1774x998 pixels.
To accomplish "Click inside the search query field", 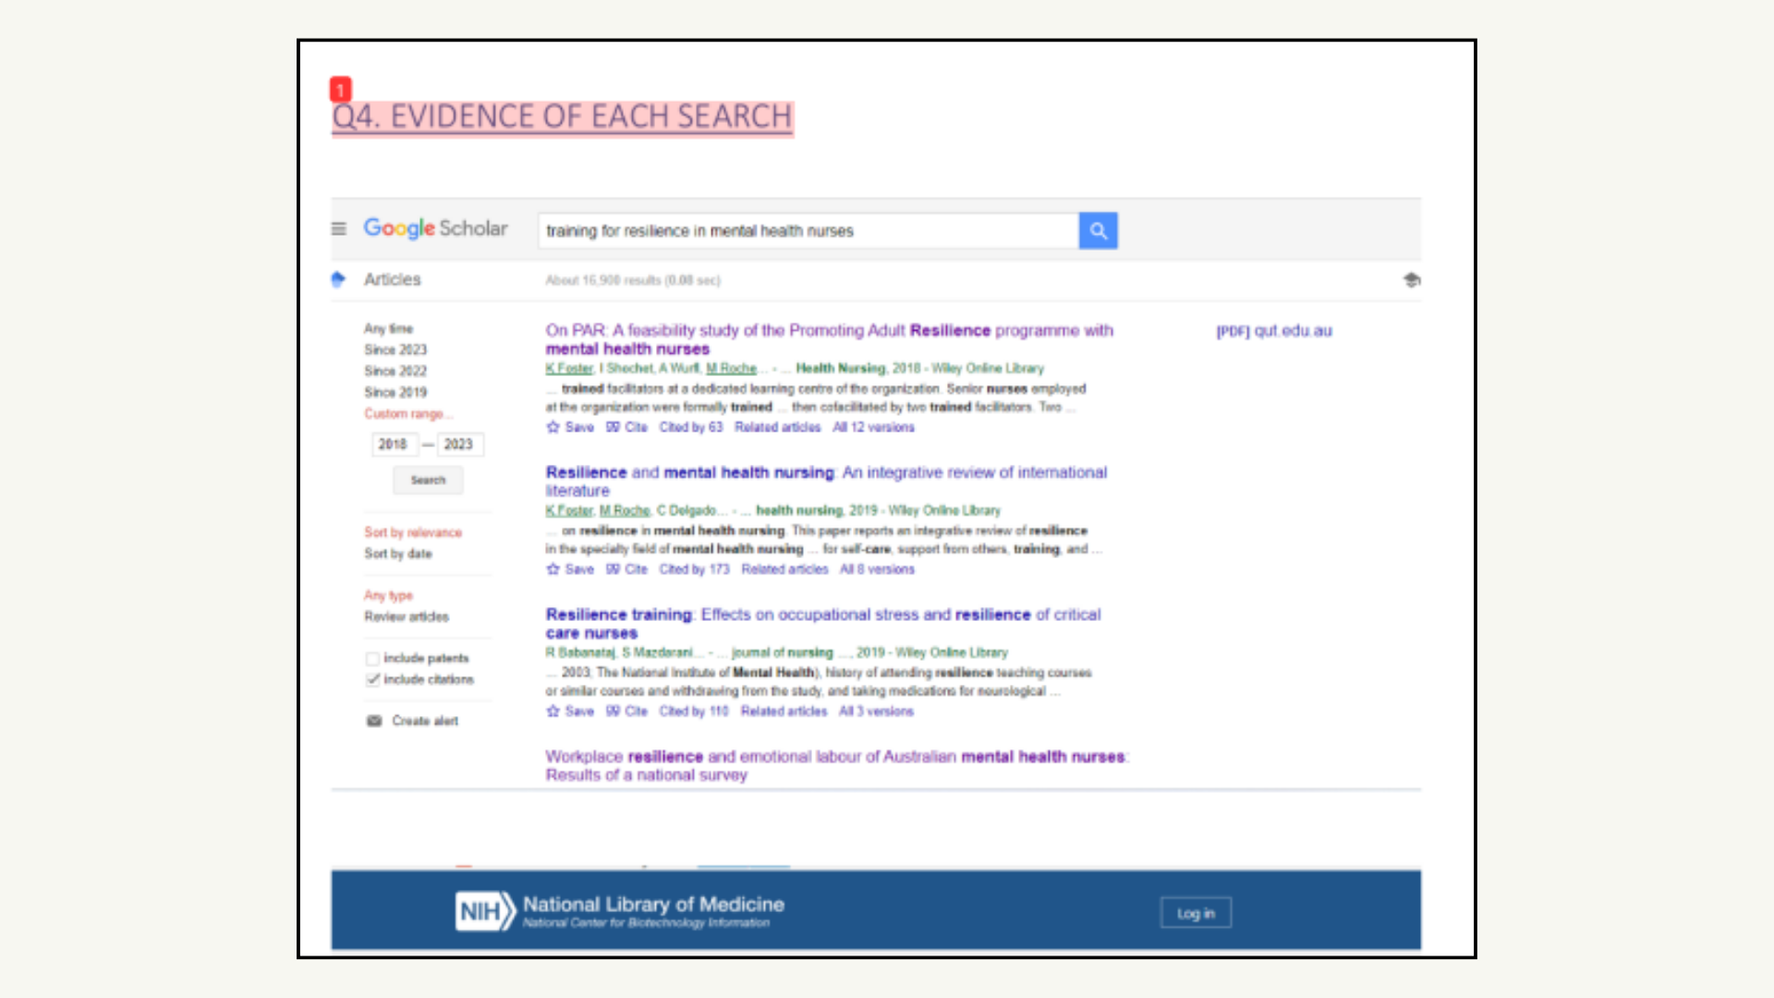I will pyautogui.click(x=804, y=230).
